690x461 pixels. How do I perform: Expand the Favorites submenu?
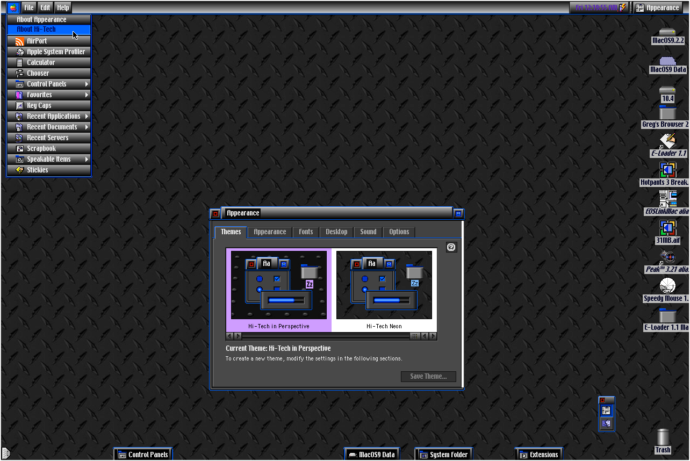(49, 95)
